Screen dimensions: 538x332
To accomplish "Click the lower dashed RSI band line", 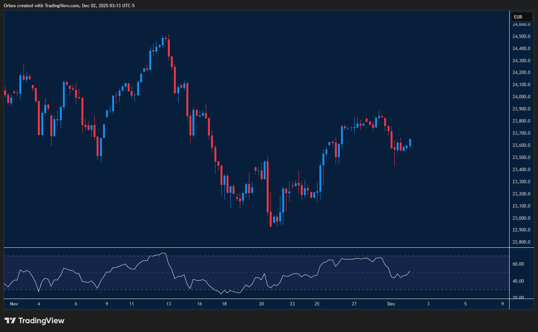I will (254, 289).
